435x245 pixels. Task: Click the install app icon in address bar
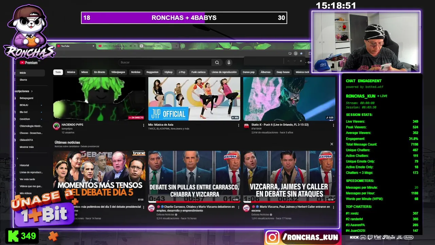[x=290, y=53]
